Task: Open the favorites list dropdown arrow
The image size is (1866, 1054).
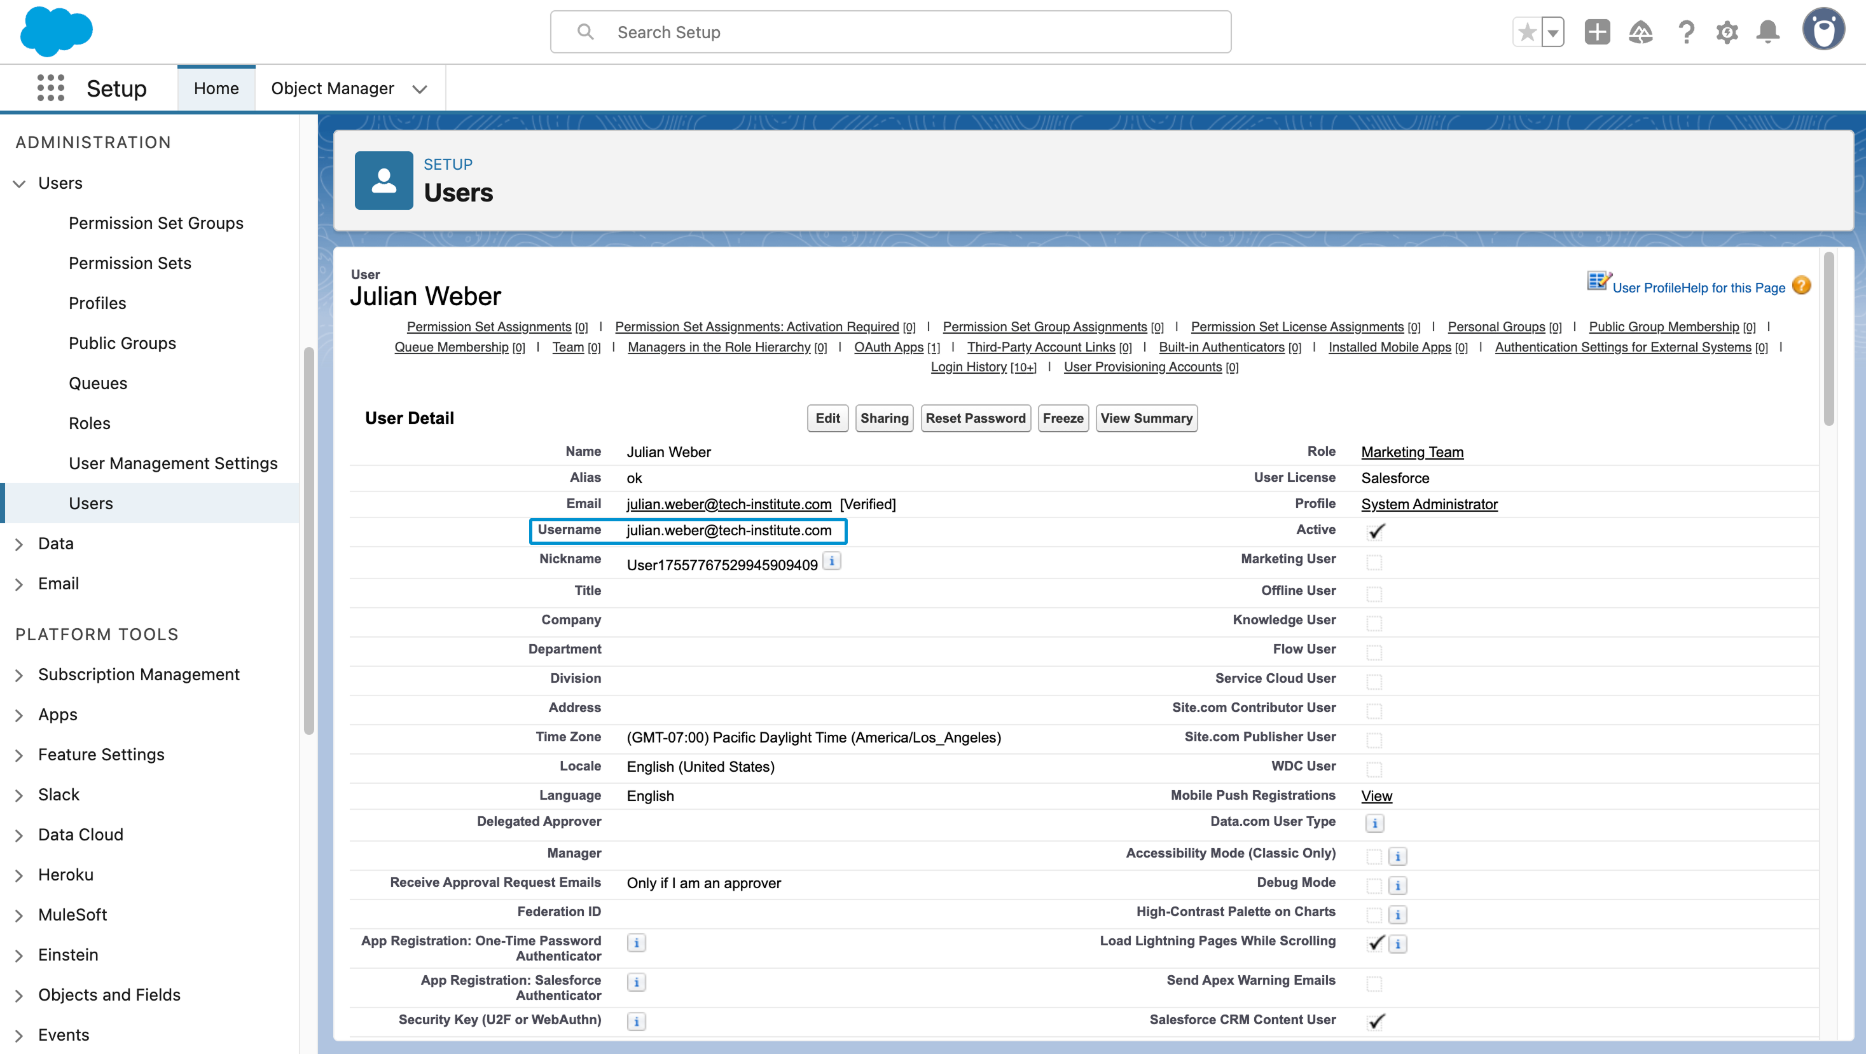Action: click(x=1553, y=32)
